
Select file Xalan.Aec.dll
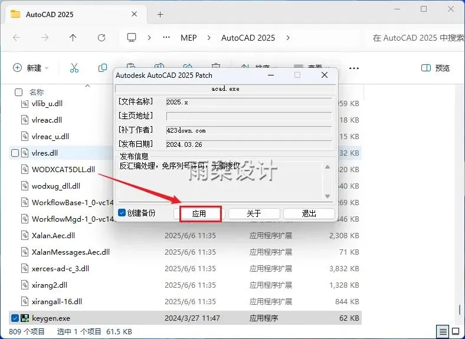pos(53,236)
